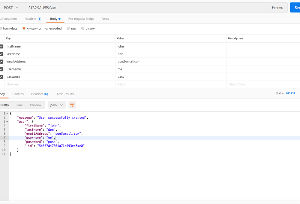Collapse the "user" object fold arrow
Image resolution: width=300 pixels, height=204 pixels.
(7, 122)
